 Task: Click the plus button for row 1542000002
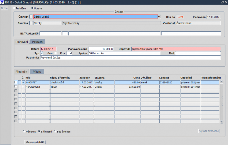tap(23, 87)
